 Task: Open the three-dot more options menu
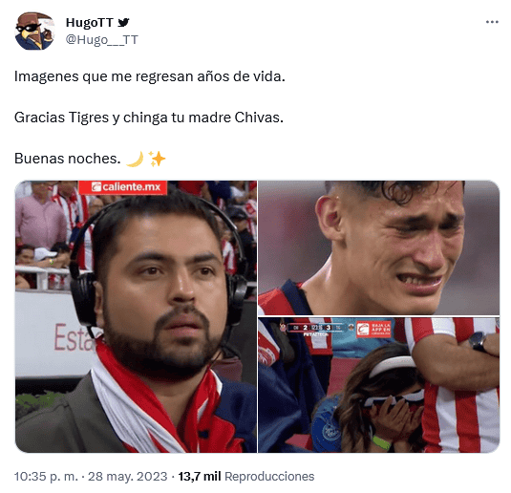pos(492,22)
